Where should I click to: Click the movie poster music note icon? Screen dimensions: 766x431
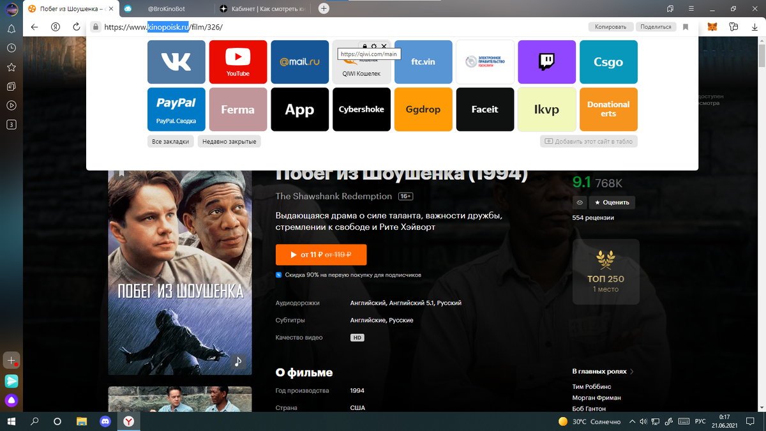point(238,361)
